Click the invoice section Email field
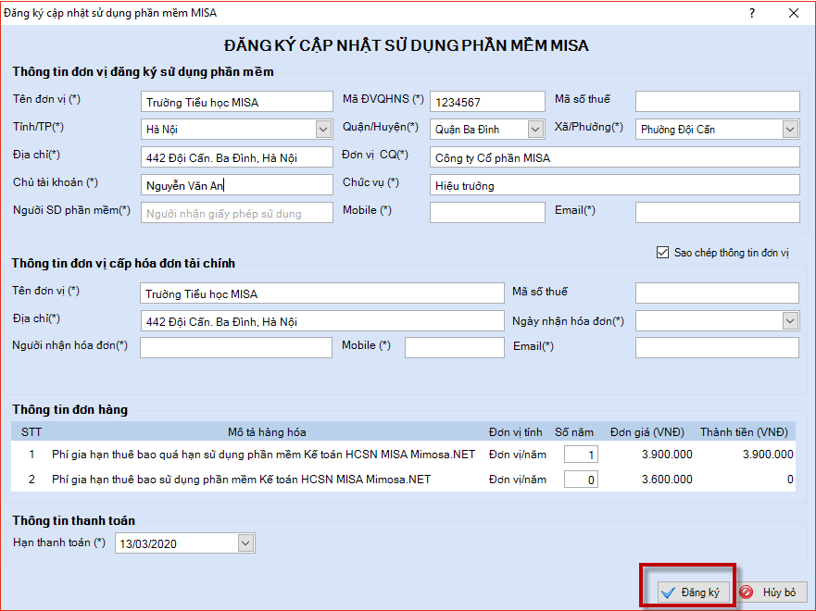Viewport: 816px width, 611px height. point(717,348)
